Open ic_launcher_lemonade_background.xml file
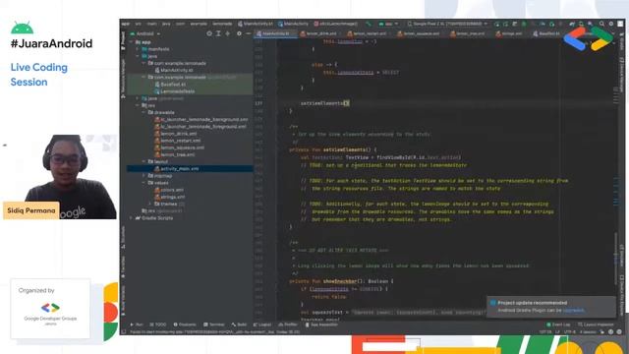Image resolution: width=629 pixels, height=354 pixels. click(201, 119)
